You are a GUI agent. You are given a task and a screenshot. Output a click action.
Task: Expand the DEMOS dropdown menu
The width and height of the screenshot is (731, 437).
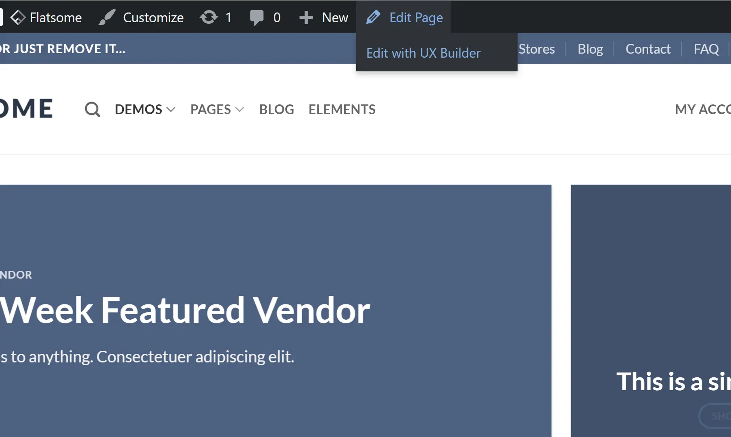click(x=145, y=109)
